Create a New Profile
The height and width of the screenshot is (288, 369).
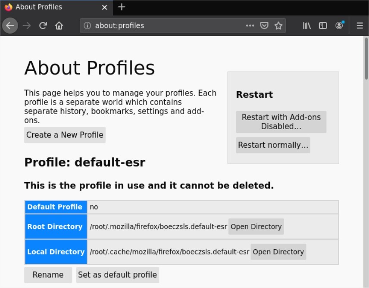65,135
